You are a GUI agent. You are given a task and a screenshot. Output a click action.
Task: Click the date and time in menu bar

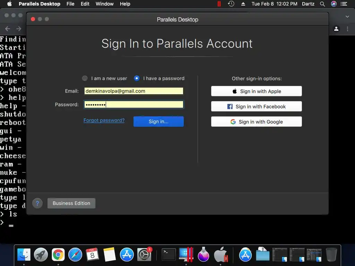[275, 4]
